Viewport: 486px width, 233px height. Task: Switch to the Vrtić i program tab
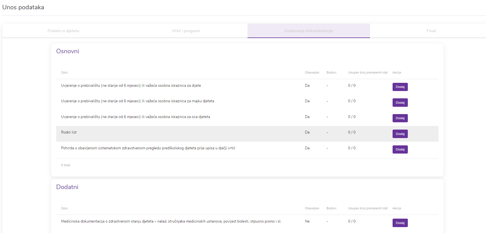[x=186, y=31]
